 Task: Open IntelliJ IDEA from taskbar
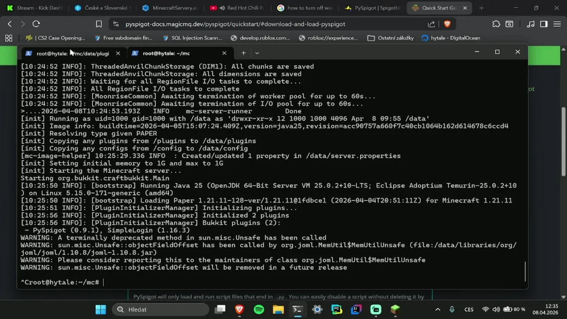click(x=356, y=309)
